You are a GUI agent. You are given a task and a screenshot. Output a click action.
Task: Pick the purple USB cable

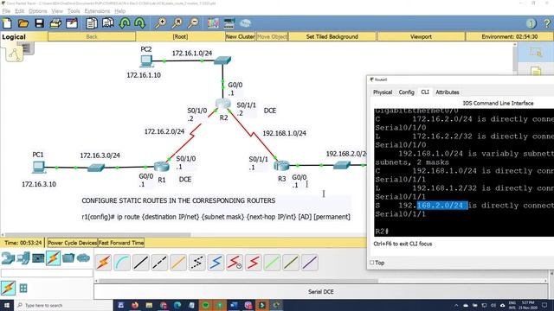coord(310,263)
